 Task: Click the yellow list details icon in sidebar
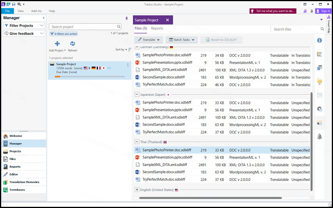tap(320, 54)
